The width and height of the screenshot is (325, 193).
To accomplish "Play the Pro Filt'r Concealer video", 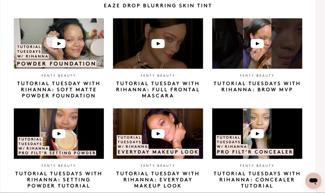I will pos(257,134).
